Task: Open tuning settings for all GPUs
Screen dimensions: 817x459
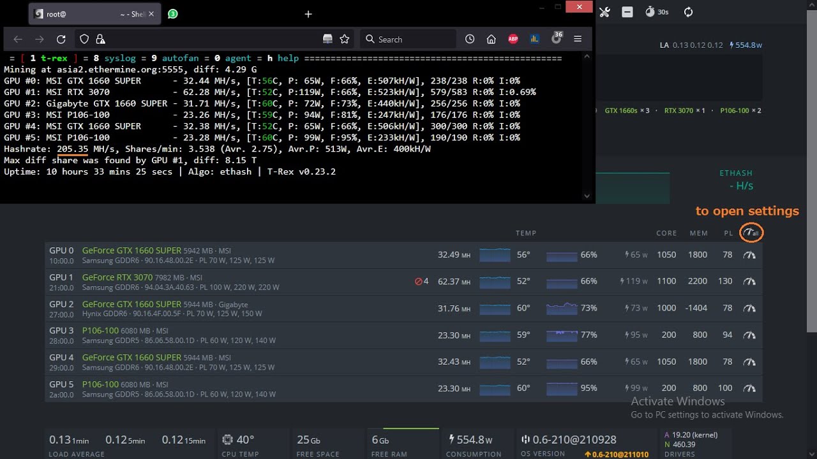Action: coord(751,233)
